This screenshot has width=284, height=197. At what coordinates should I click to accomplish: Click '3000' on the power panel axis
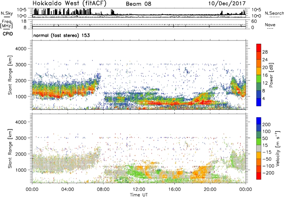tap(21, 65)
